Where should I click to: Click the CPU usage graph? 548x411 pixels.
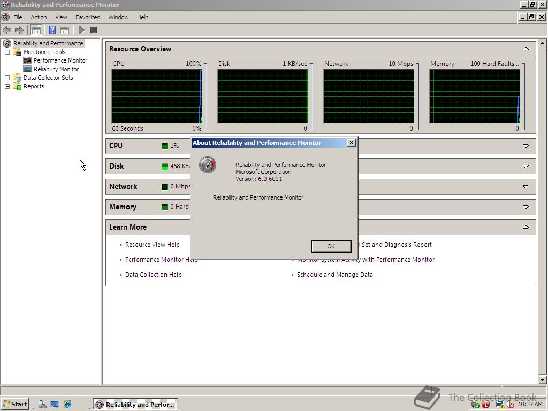click(x=157, y=96)
